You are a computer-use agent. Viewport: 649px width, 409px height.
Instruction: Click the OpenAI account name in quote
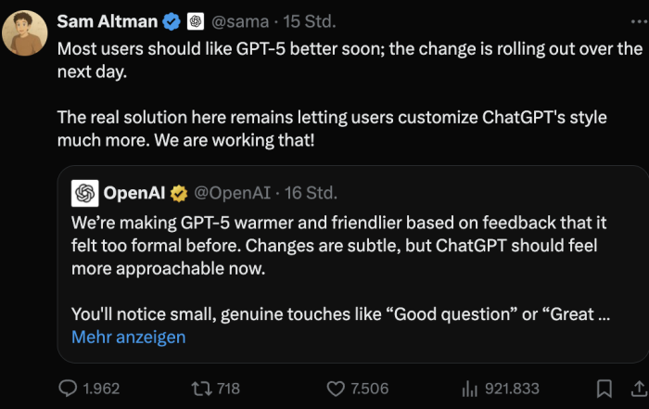134,193
